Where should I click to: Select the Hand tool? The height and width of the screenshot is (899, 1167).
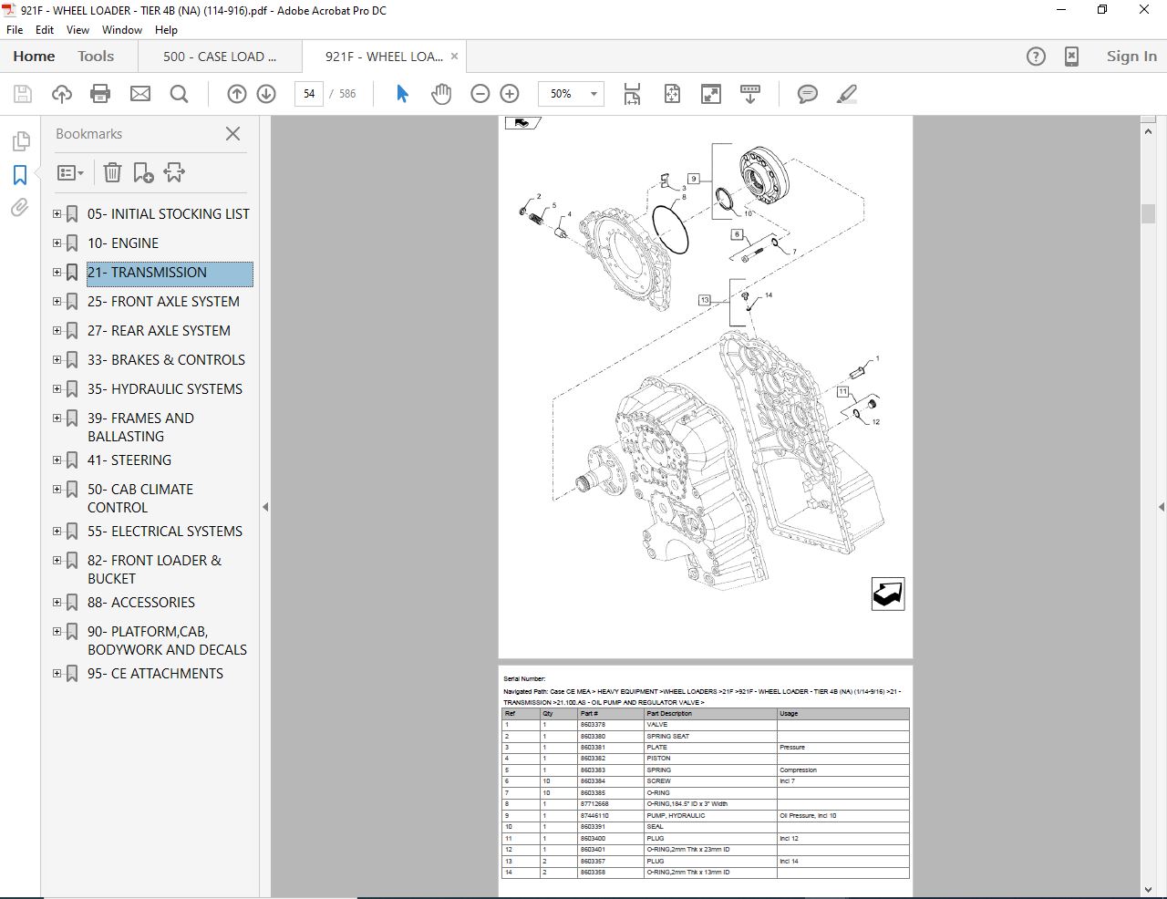pos(441,93)
